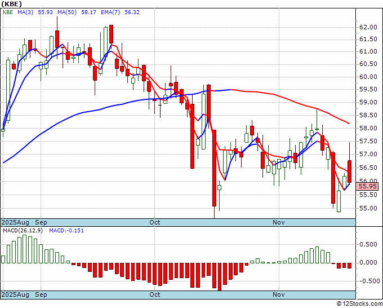
Task: Click 2025Aug on the MACD time axis
Action: 15,294
